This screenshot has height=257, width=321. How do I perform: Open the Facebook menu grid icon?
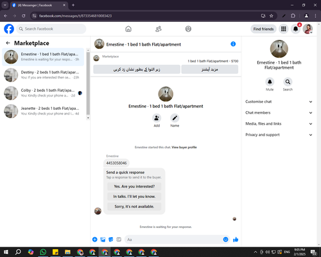tap(284, 29)
